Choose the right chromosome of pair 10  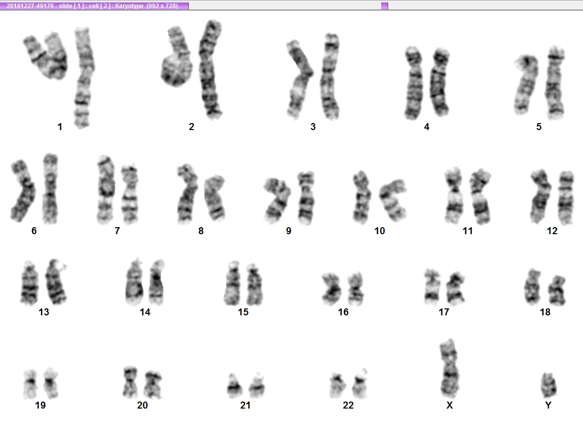pyautogui.click(x=393, y=200)
